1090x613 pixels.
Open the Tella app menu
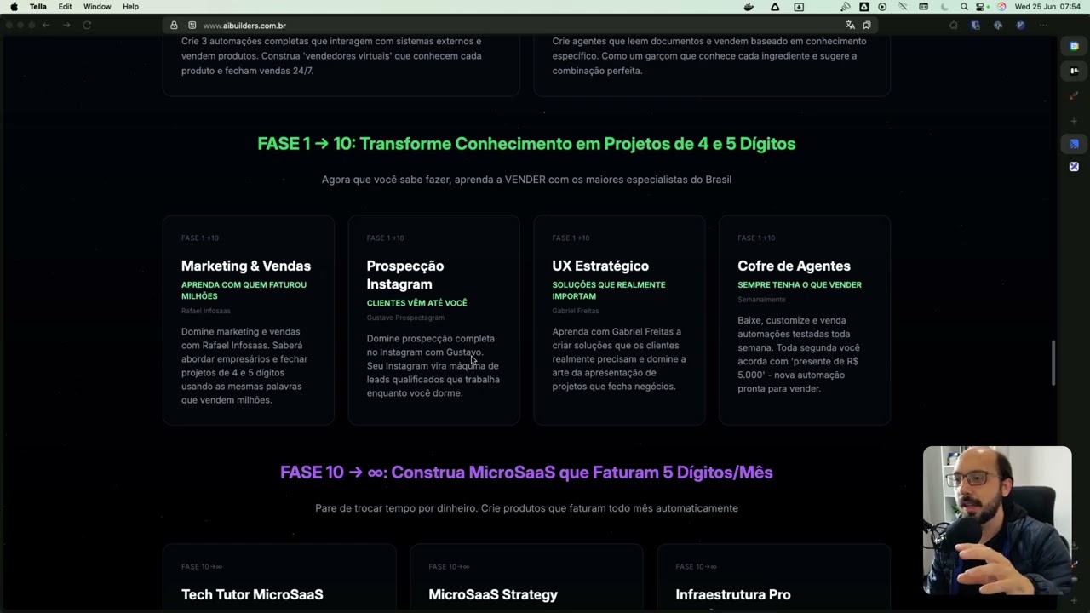click(x=38, y=7)
